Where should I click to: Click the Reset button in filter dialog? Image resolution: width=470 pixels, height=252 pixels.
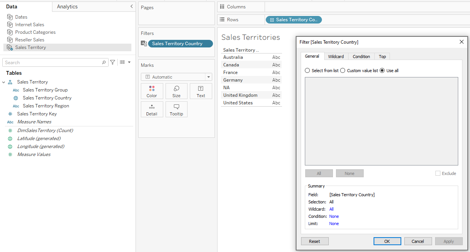315,241
